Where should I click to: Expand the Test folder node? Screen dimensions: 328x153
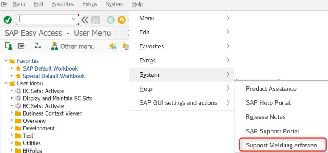click(12, 136)
